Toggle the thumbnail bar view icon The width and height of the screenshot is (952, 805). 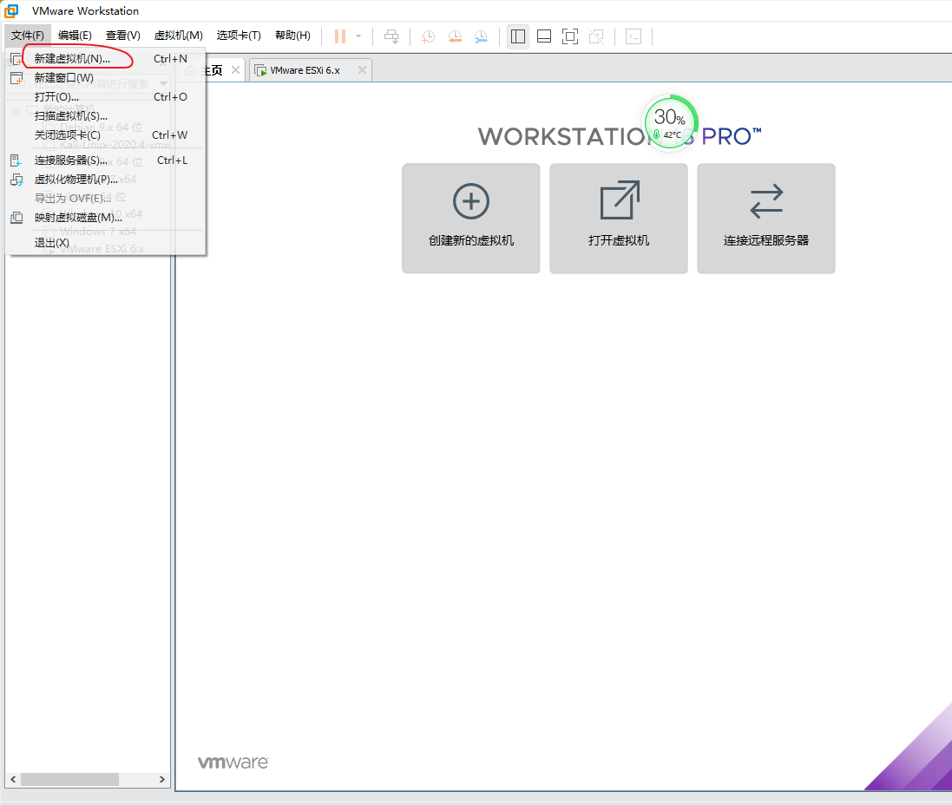(x=544, y=36)
